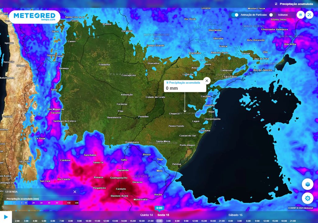
Task: Select Quinta 14 on the timeline
Action: [x=147, y=215]
